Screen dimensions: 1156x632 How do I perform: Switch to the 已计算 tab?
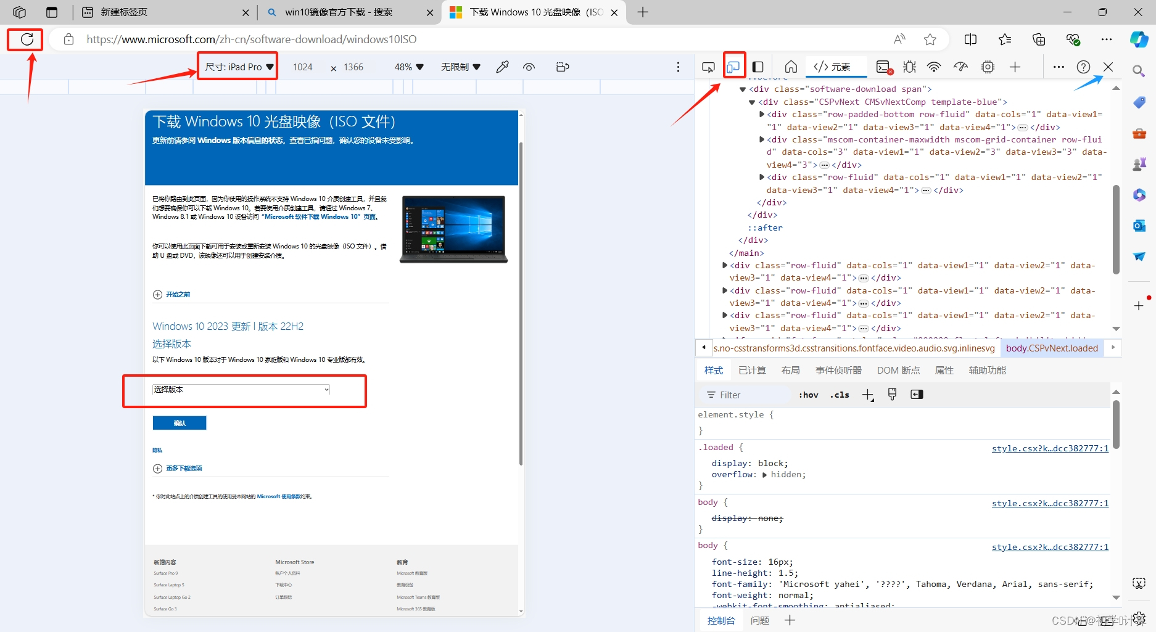(752, 370)
